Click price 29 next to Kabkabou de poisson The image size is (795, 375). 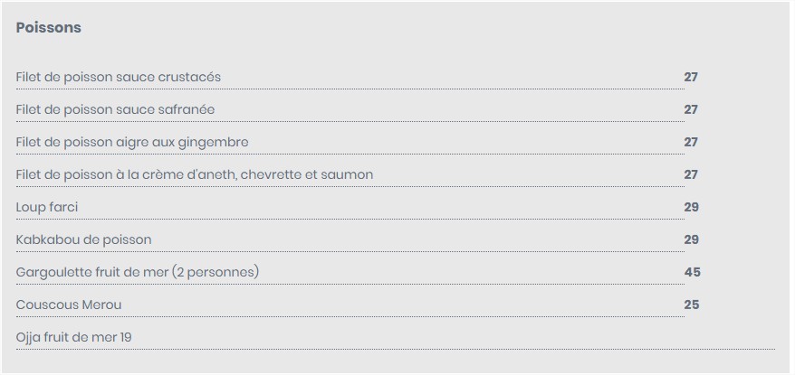point(692,239)
